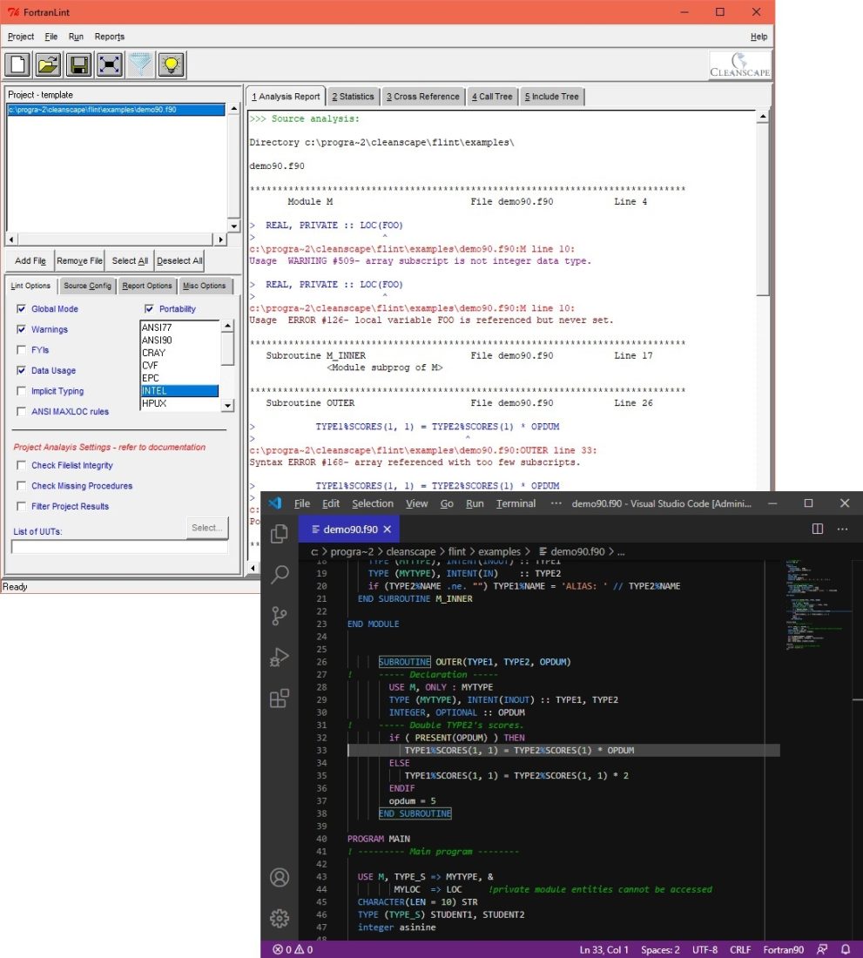Open VS Code Extensions icon
Image resolution: width=863 pixels, height=958 pixels.
(x=280, y=698)
